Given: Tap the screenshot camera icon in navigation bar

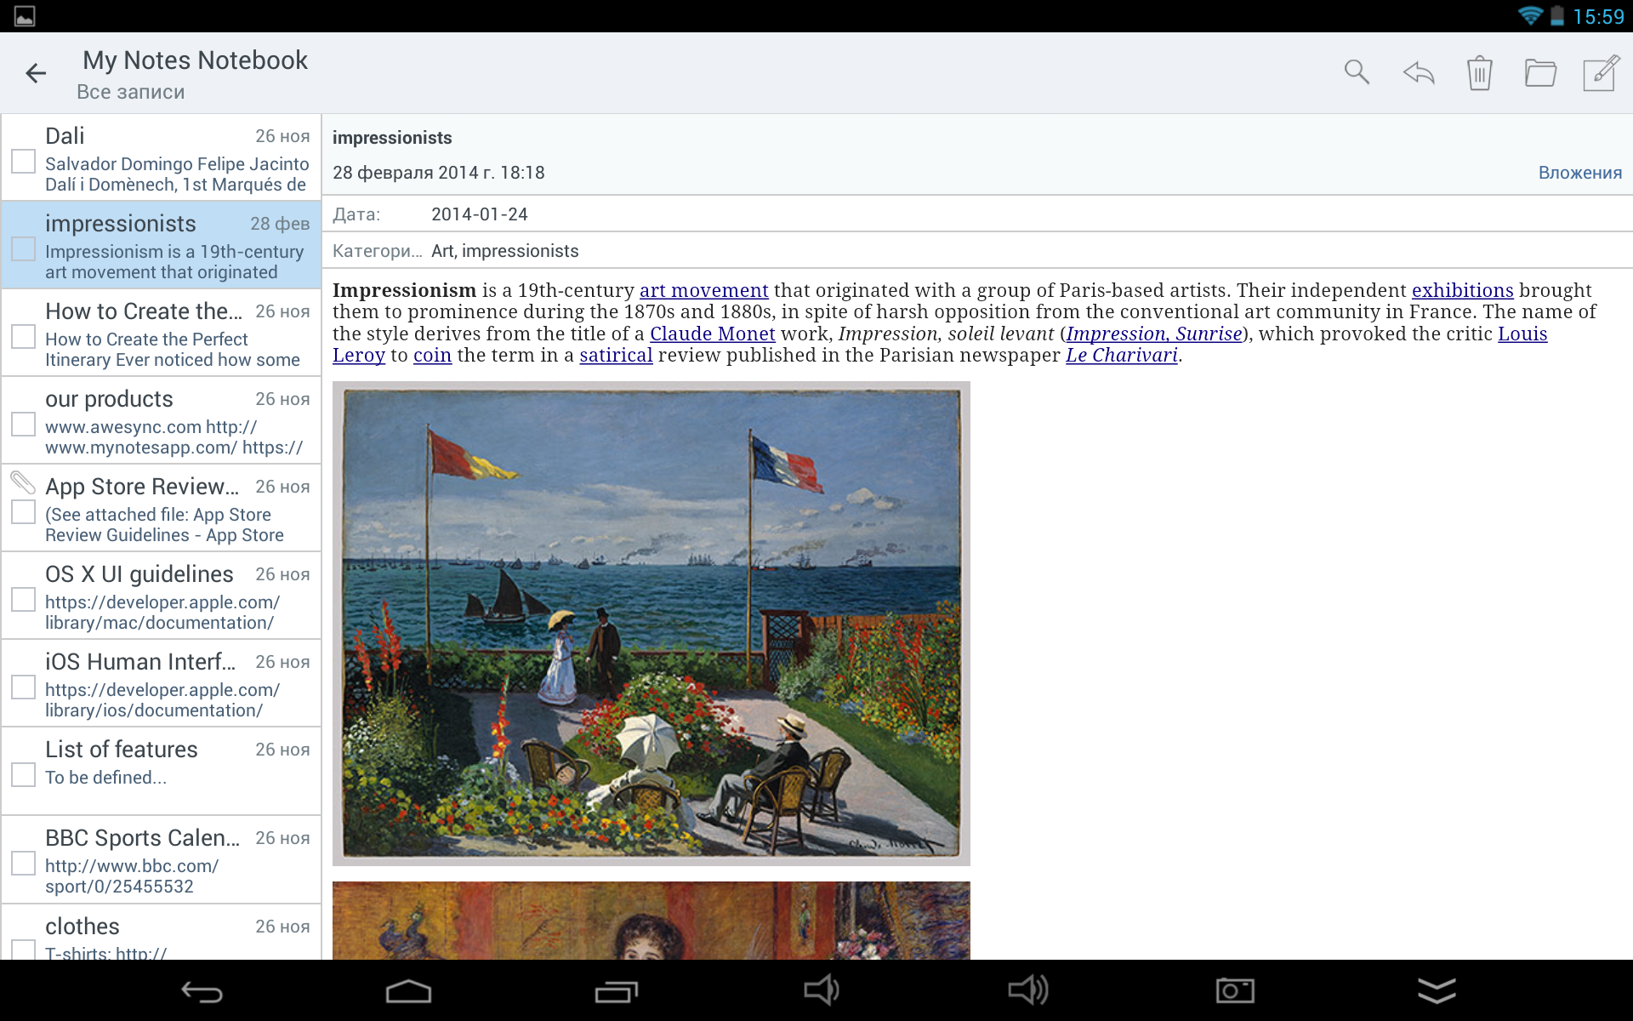Looking at the screenshot, I should point(1234,990).
